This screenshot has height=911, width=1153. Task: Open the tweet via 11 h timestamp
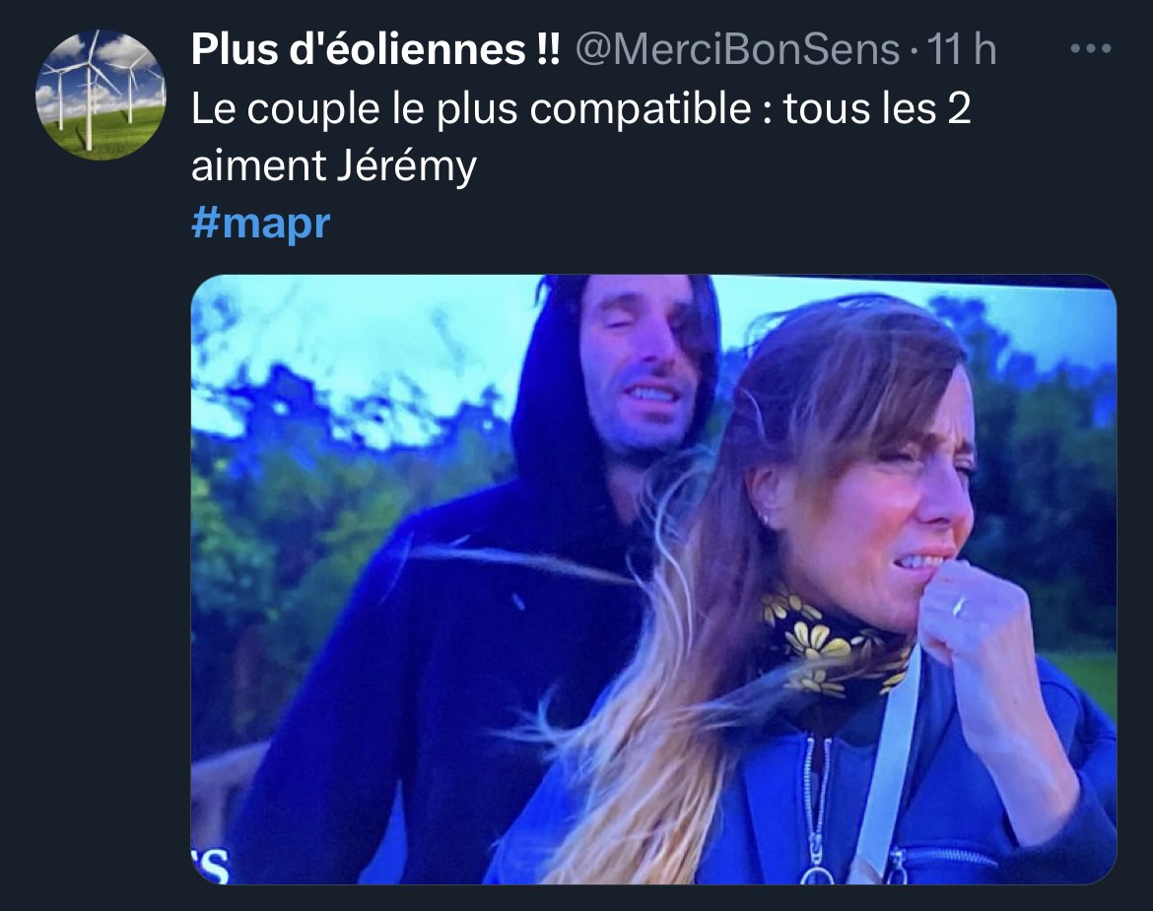pos(961,50)
